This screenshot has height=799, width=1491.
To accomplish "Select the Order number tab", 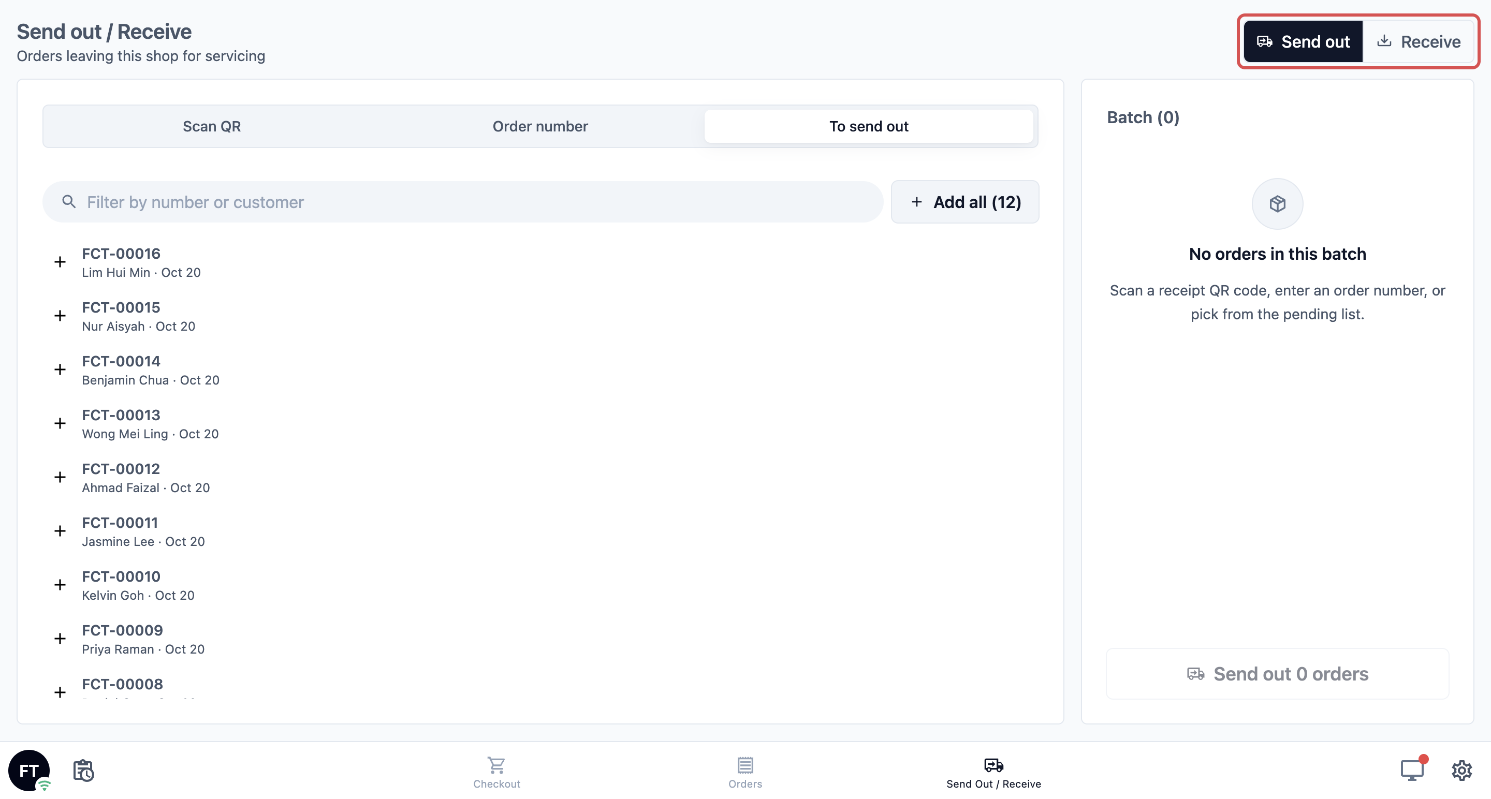I will tap(540, 126).
